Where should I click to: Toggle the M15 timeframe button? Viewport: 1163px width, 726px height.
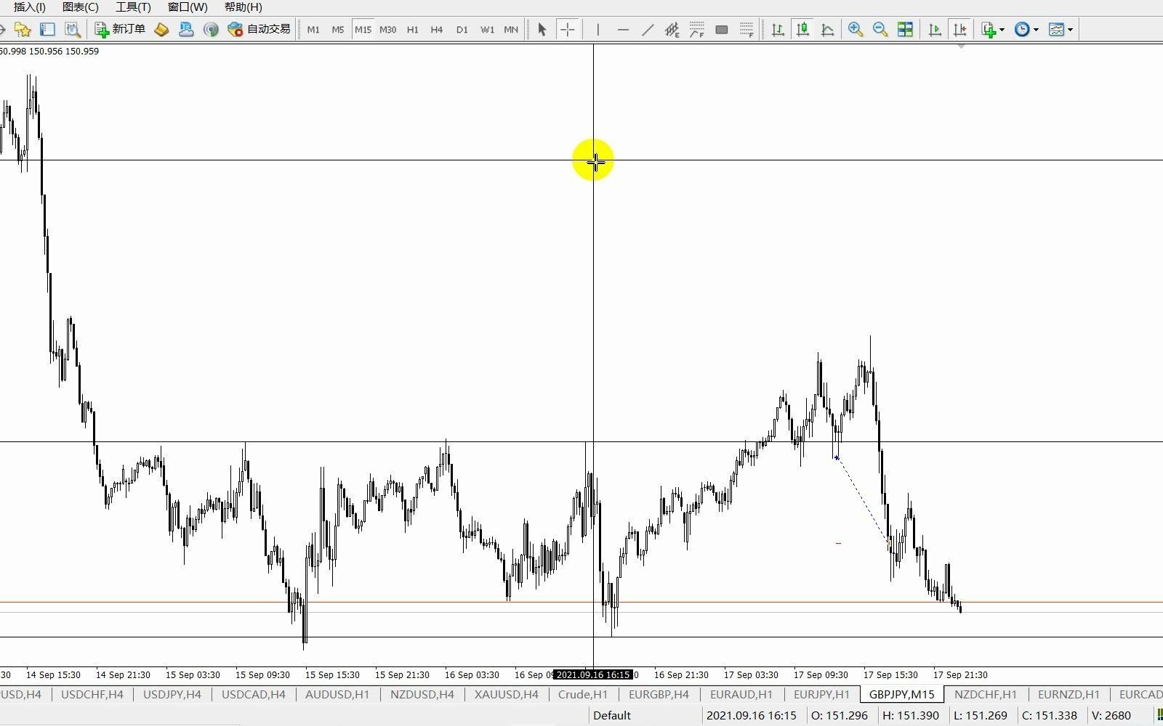pyautogui.click(x=363, y=30)
